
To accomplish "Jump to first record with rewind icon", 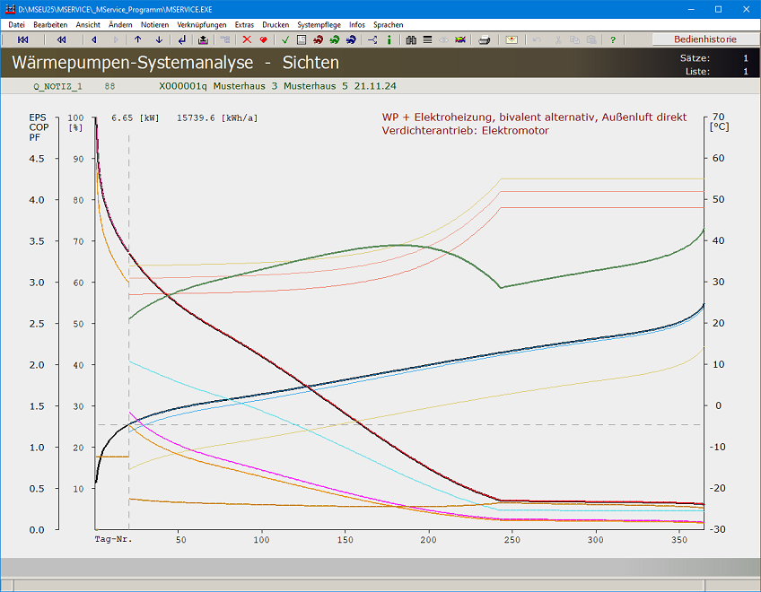I will pyautogui.click(x=23, y=39).
